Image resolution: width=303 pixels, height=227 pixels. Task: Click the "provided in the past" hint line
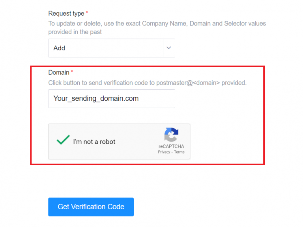point(75,32)
